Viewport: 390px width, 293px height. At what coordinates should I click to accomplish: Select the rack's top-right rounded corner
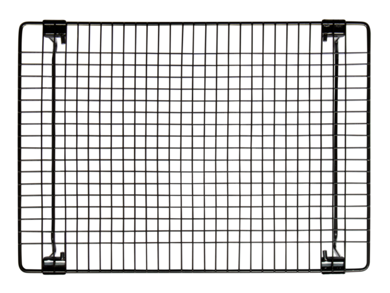[369, 25]
